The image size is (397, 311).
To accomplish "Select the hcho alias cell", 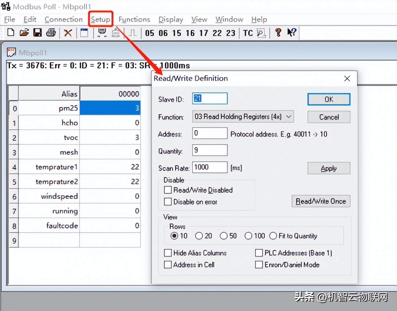I will [49, 123].
